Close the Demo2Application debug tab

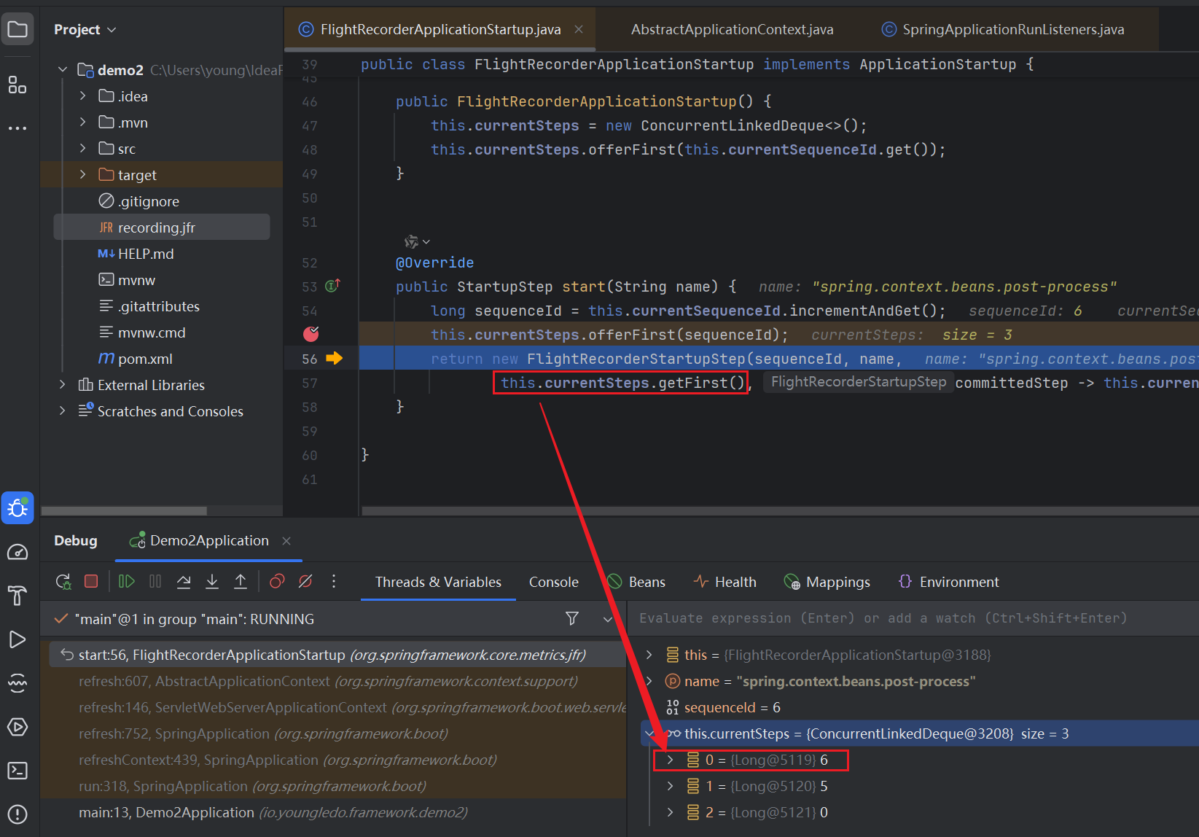(286, 540)
